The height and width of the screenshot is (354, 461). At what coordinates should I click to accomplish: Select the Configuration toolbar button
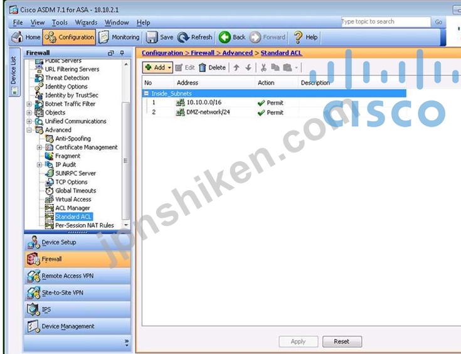(69, 37)
